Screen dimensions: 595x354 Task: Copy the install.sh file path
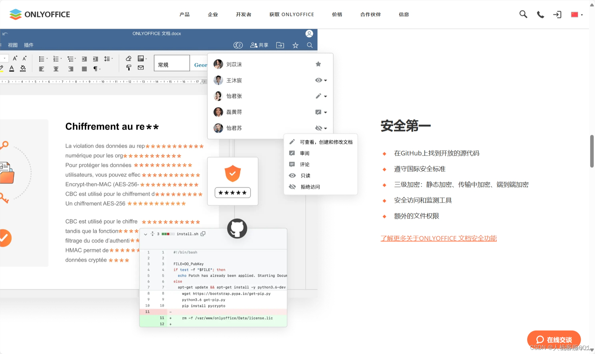pyautogui.click(x=203, y=234)
